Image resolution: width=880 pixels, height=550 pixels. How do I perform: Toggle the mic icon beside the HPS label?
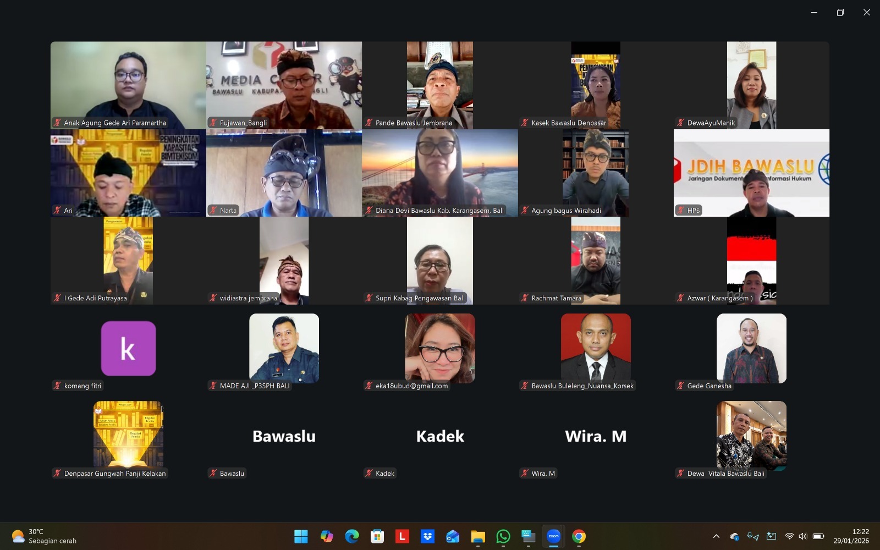click(680, 210)
